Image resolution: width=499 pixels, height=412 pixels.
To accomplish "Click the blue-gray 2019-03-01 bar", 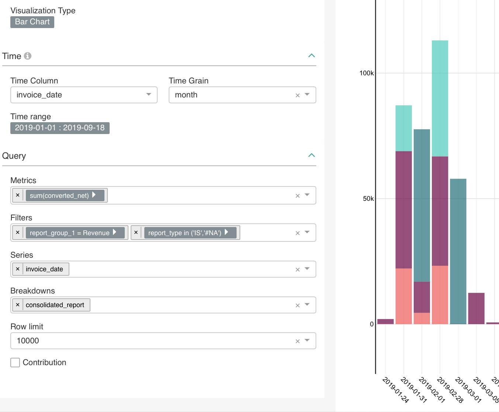I will [x=458, y=251].
